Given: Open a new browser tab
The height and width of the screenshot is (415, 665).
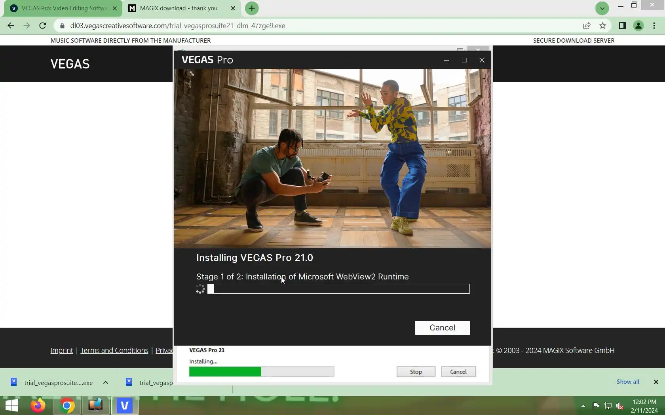Looking at the screenshot, I should [x=252, y=8].
